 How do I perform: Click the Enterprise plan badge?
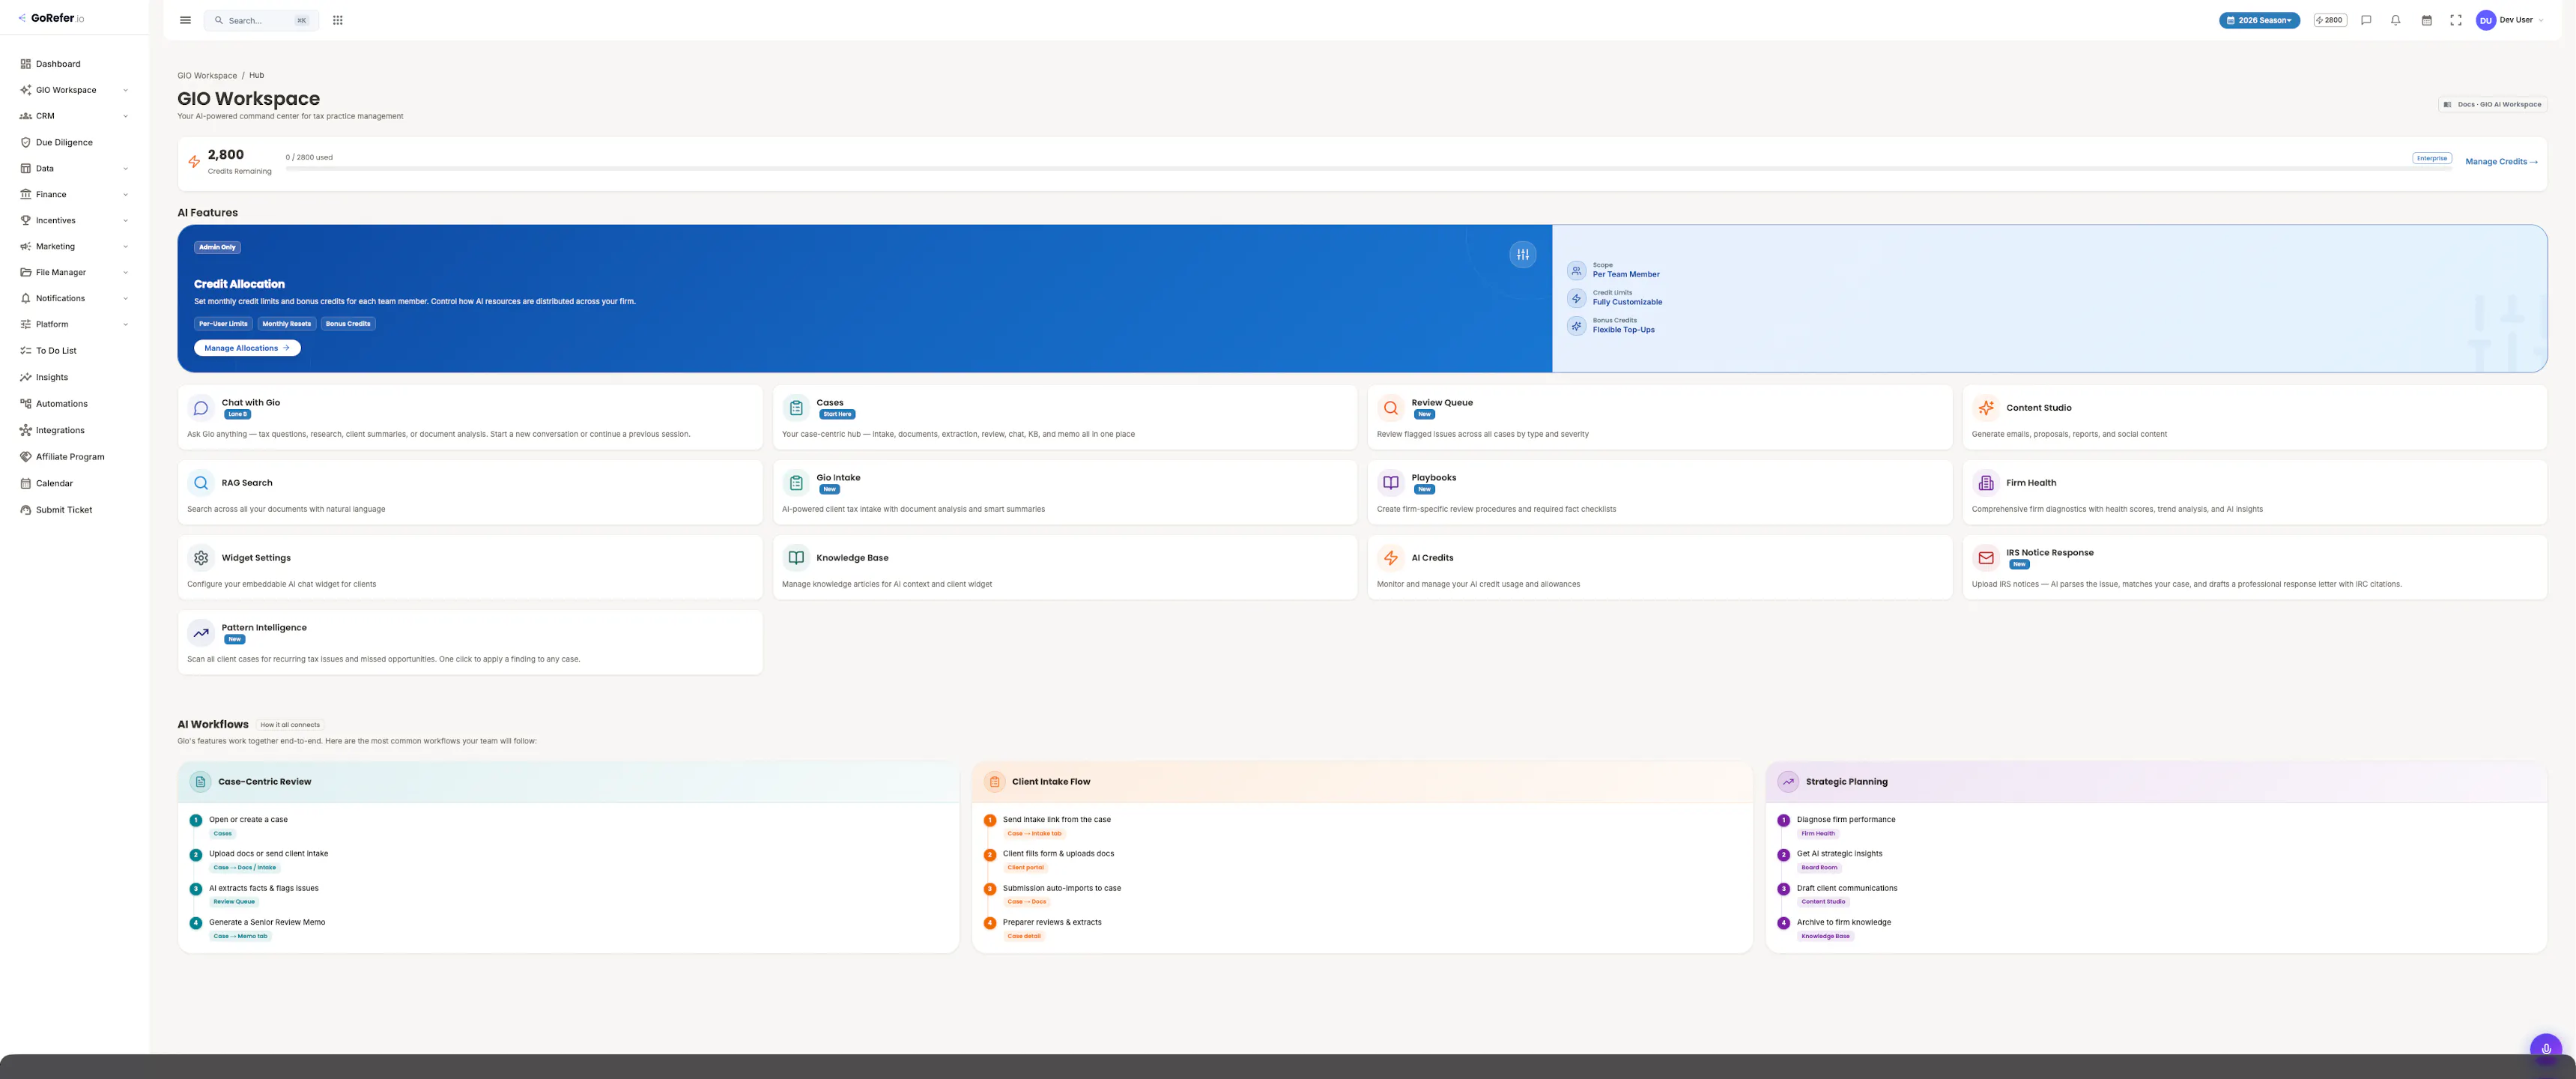coord(2432,158)
